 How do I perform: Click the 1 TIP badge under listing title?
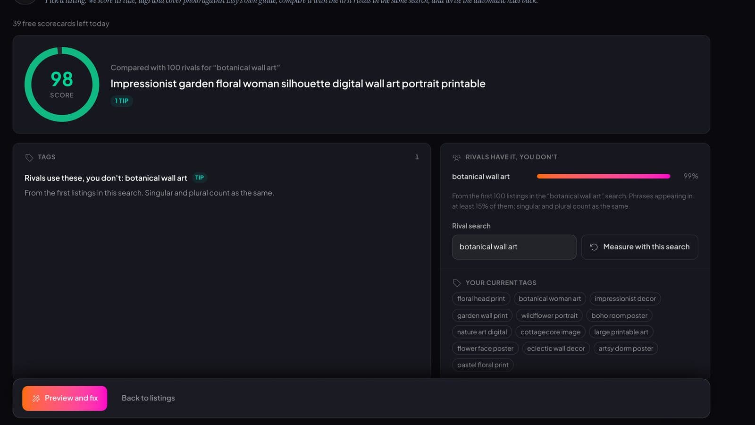click(x=122, y=101)
